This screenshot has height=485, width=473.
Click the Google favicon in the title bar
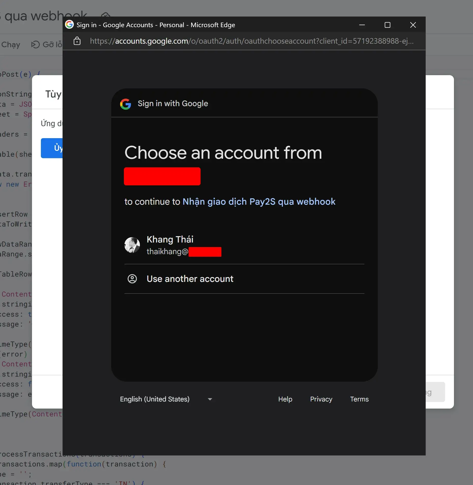pyautogui.click(x=69, y=25)
